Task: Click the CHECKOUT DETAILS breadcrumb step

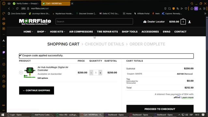Action: click(x=104, y=44)
